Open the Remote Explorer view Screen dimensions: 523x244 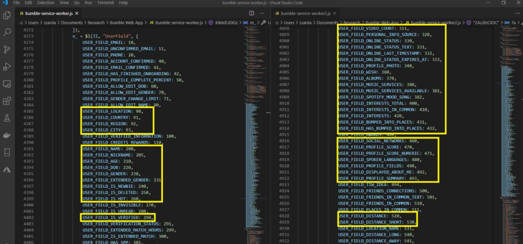pos(7,84)
